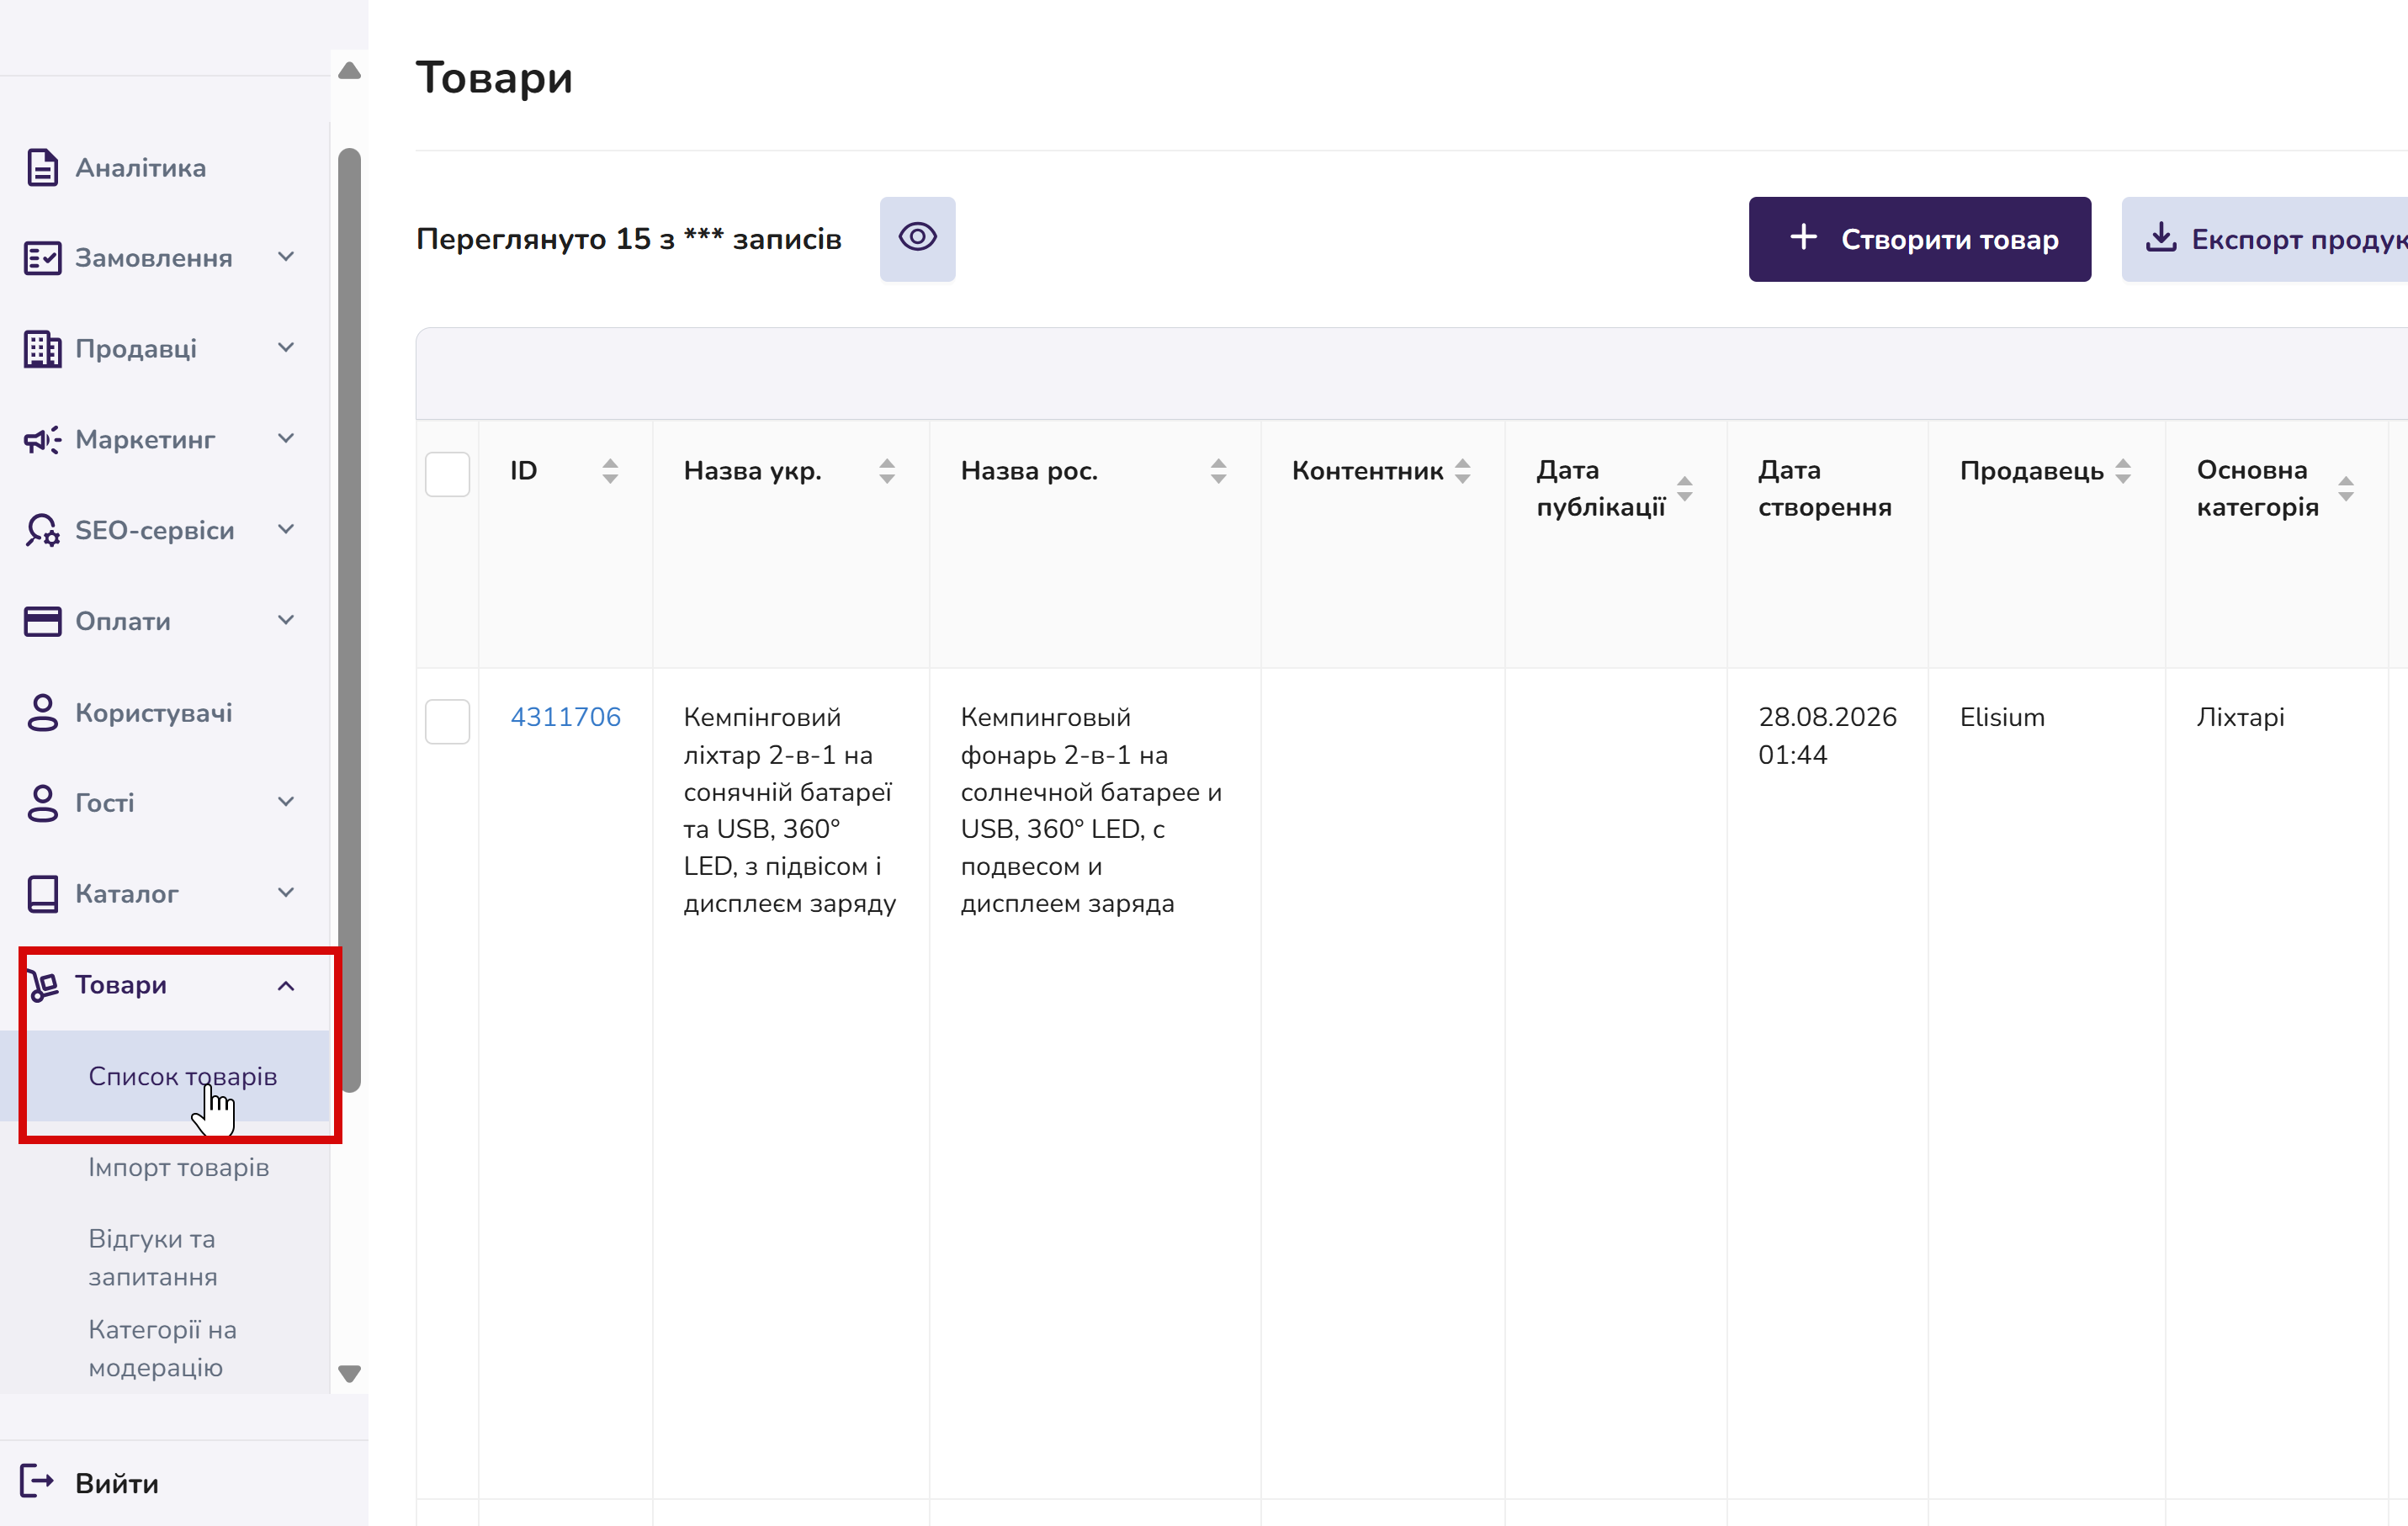Open Імпорт товарів submenu item
Viewport: 2408px width, 1526px height.
coord(179,1167)
